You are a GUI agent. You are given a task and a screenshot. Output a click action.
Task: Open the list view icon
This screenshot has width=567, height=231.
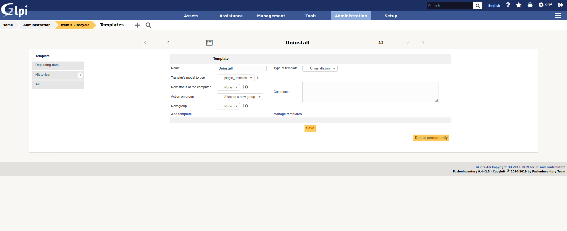(209, 43)
